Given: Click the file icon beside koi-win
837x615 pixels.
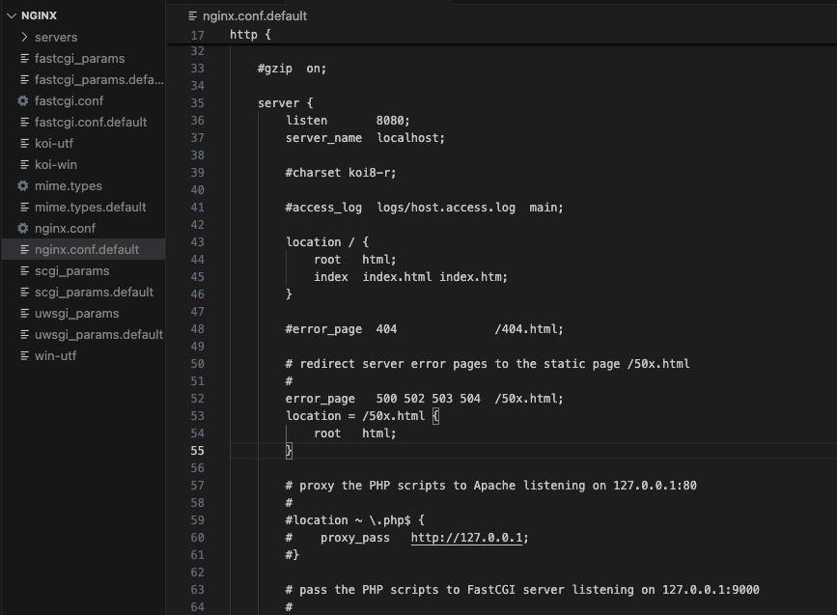Looking at the screenshot, I should (24, 164).
